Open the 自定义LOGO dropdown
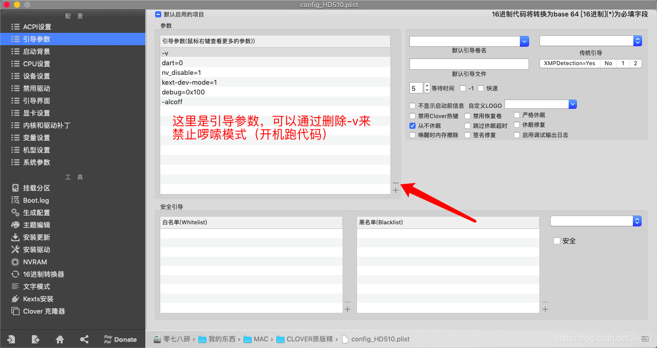Image resolution: width=657 pixels, height=348 pixels. point(573,104)
